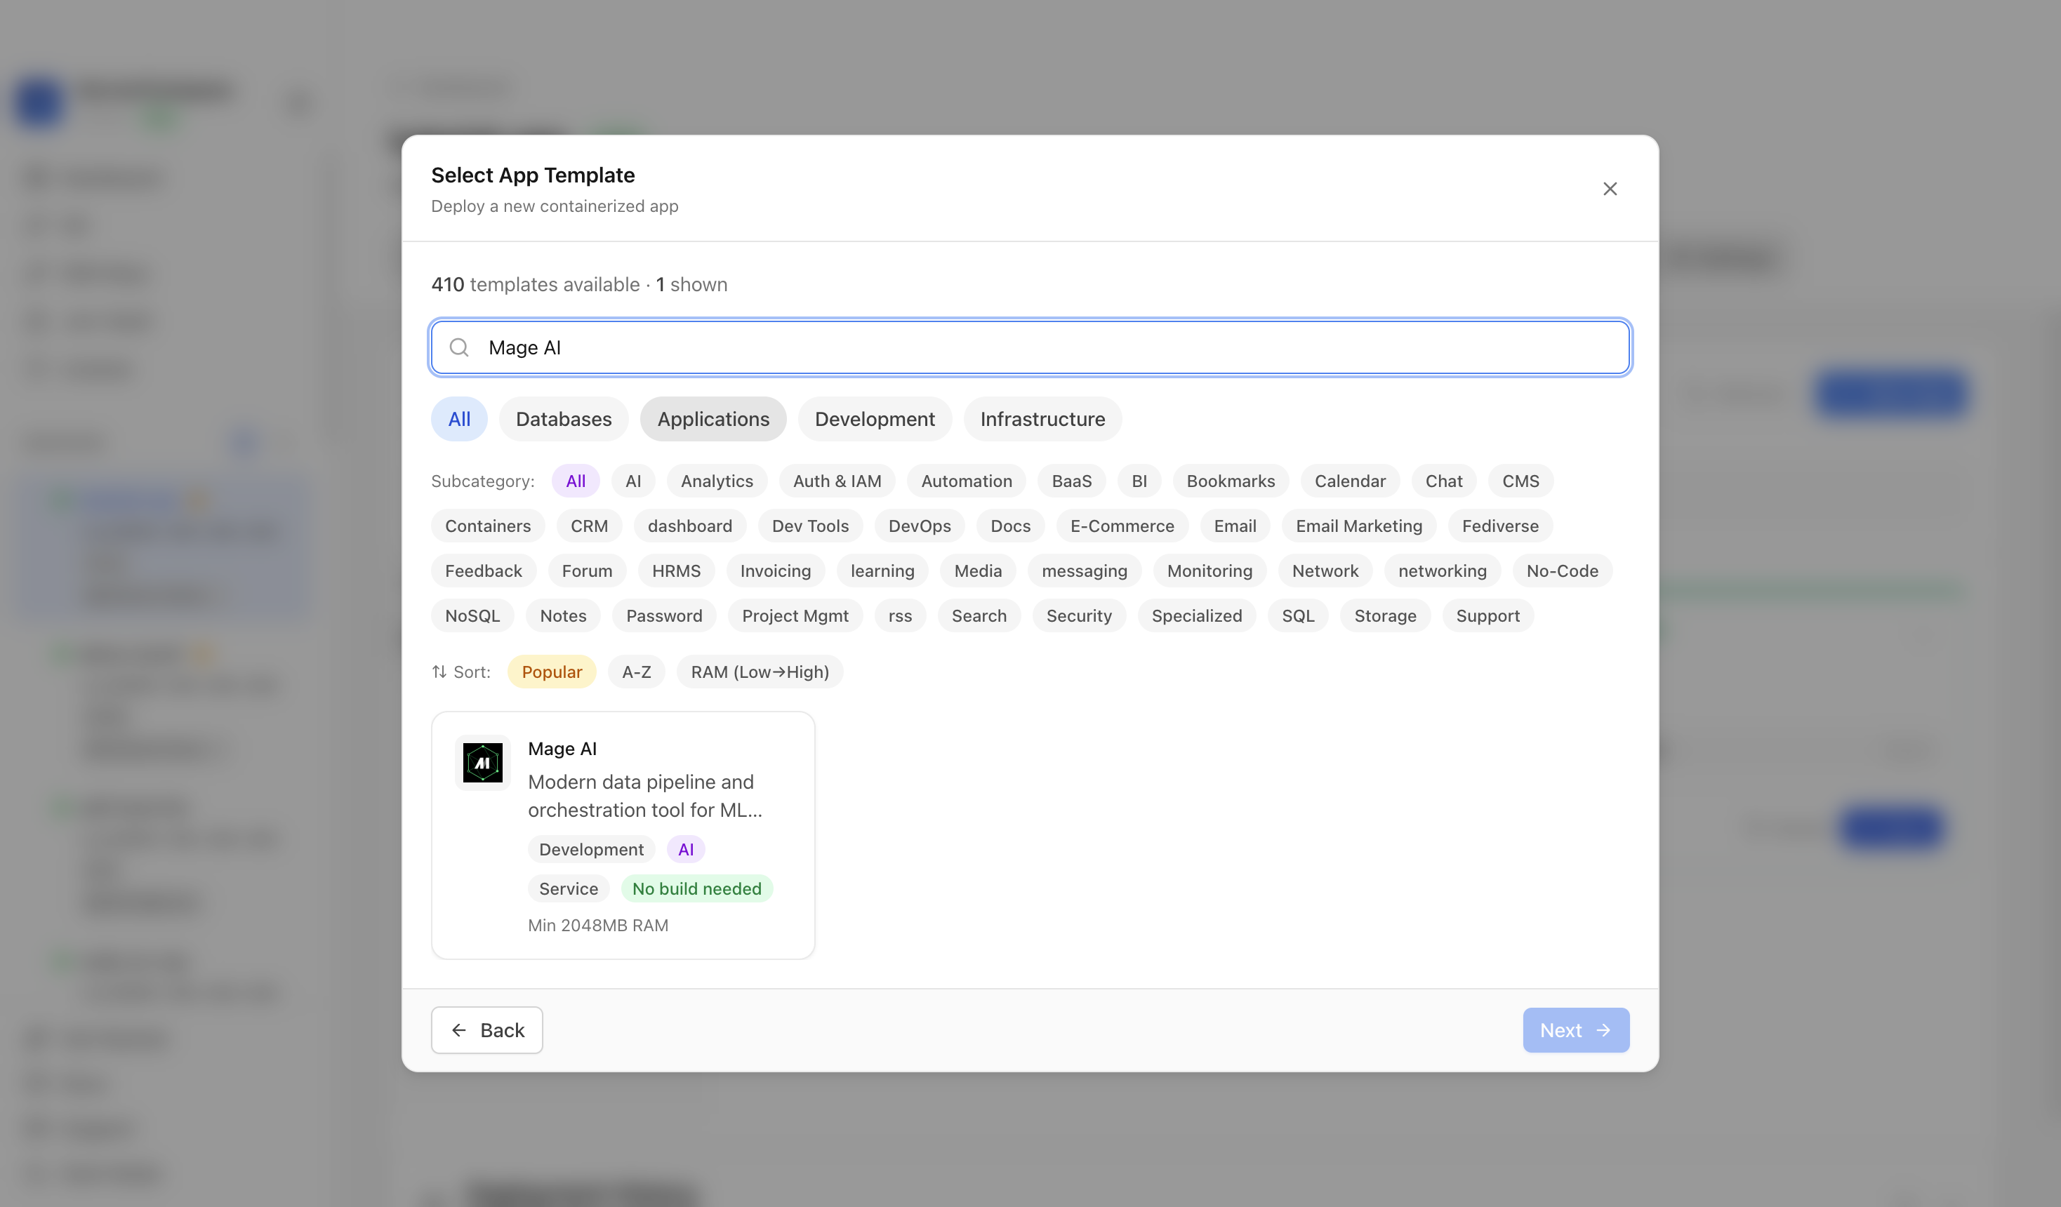Filter by BaaS subcategory

click(x=1071, y=481)
